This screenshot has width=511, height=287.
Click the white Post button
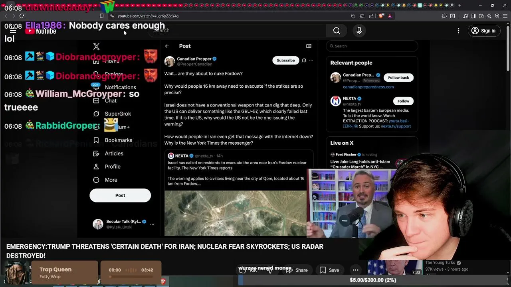click(x=120, y=195)
